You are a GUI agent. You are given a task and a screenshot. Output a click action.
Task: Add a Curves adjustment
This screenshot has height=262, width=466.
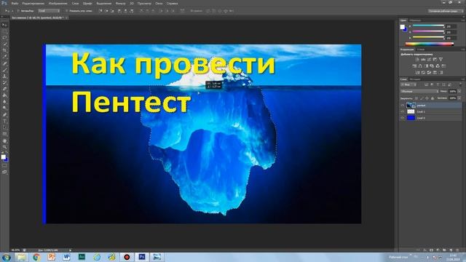pos(429,60)
